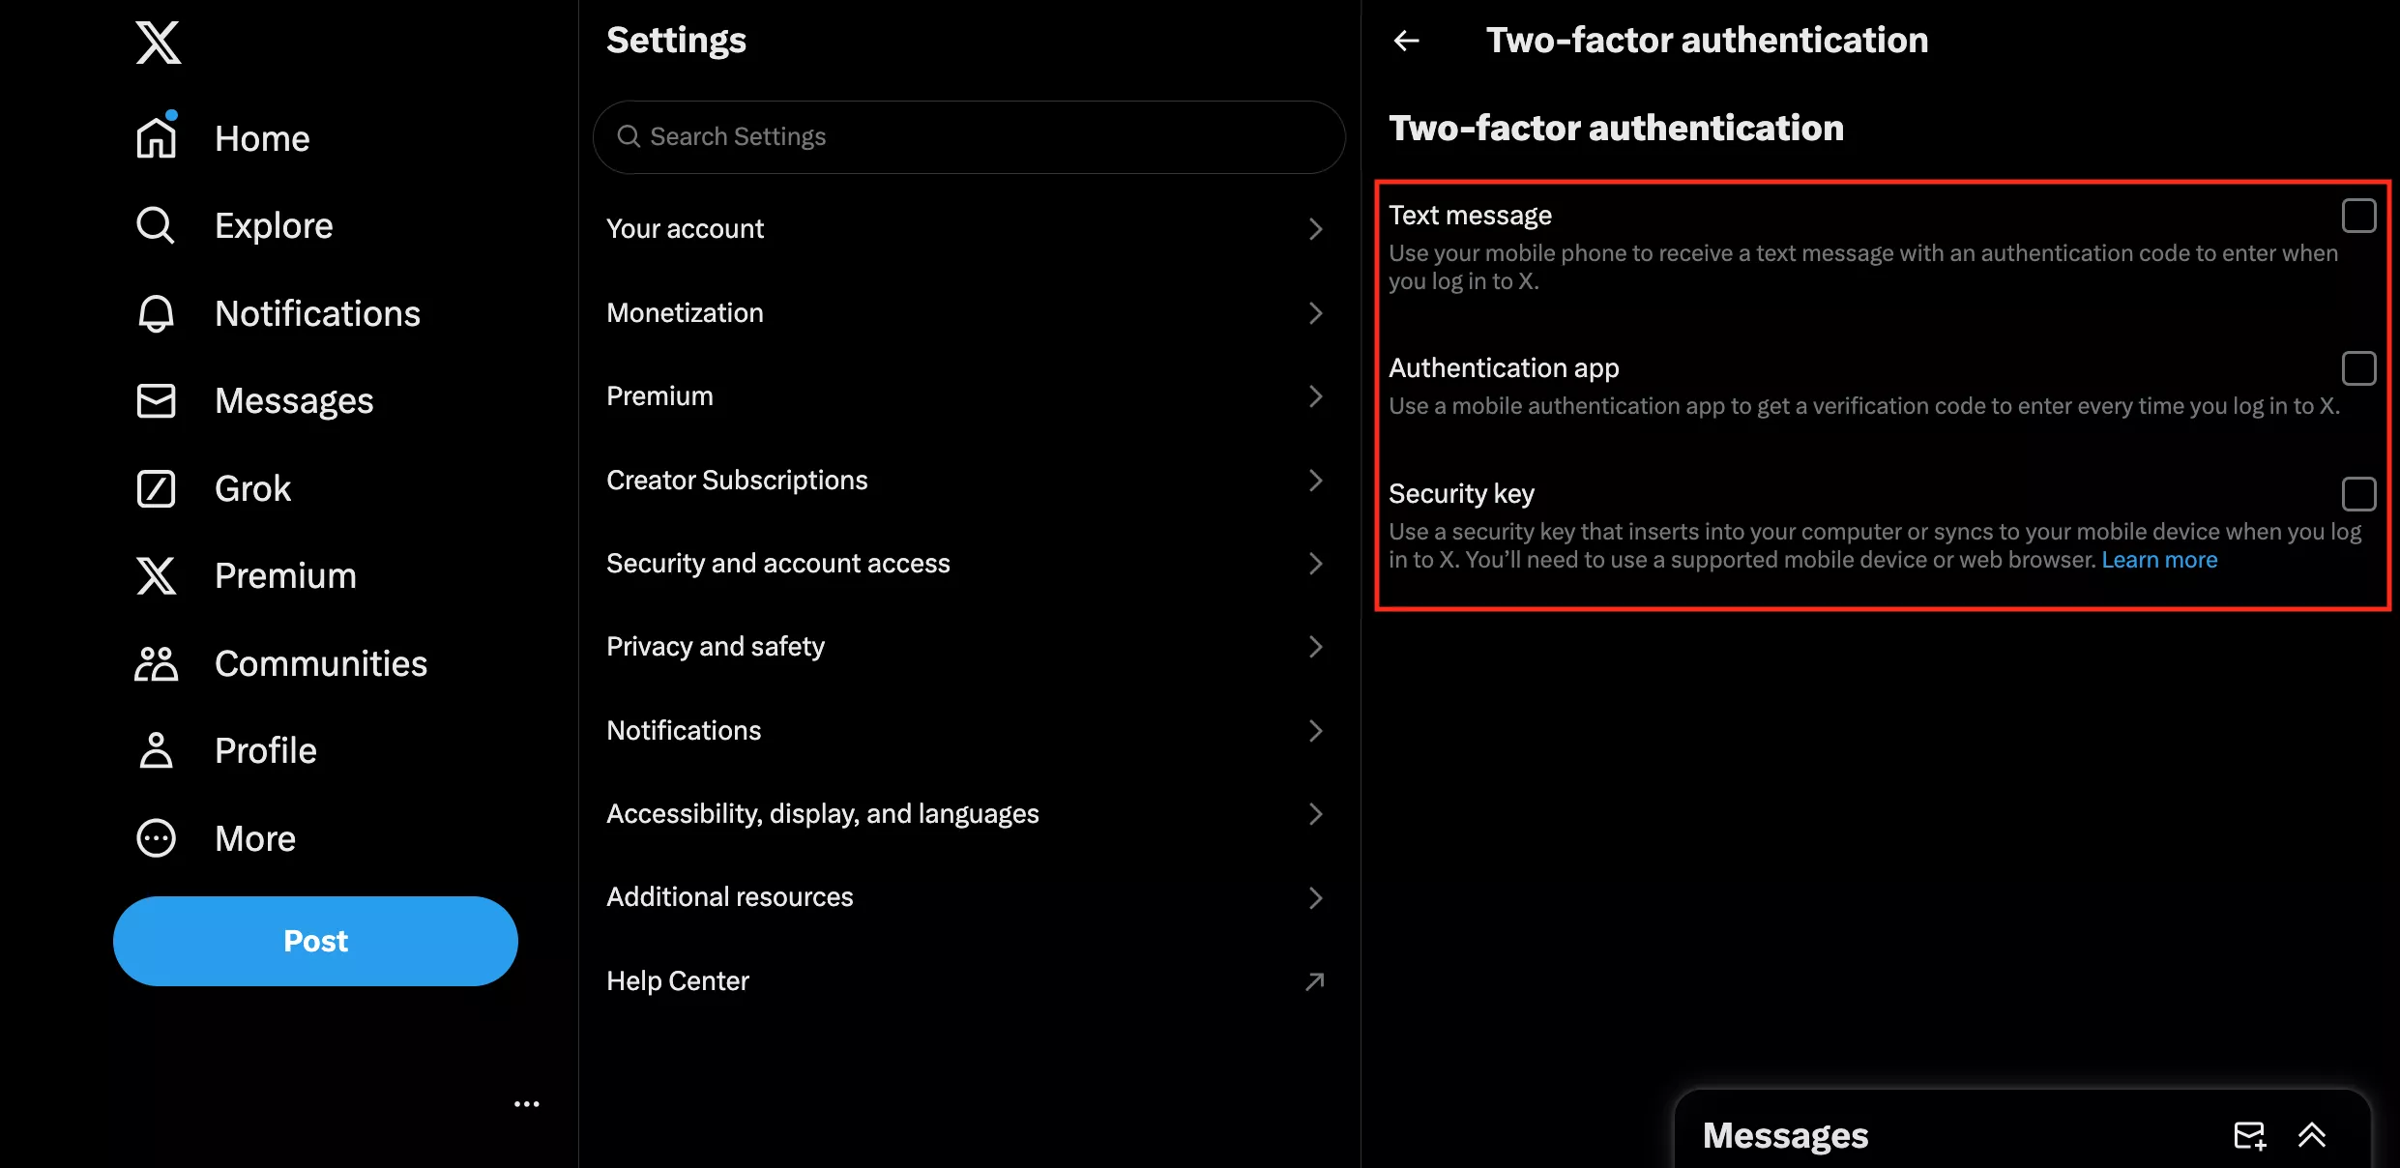Click new message icon in Messages drawer
The width and height of the screenshot is (2400, 1168).
[x=2249, y=1135]
